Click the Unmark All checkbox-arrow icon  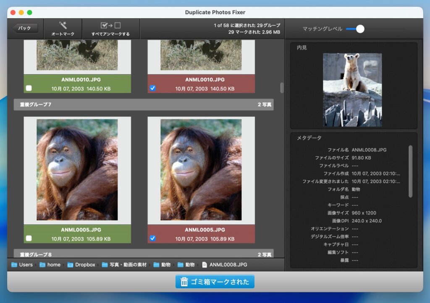pyautogui.click(x=110, y=26)
